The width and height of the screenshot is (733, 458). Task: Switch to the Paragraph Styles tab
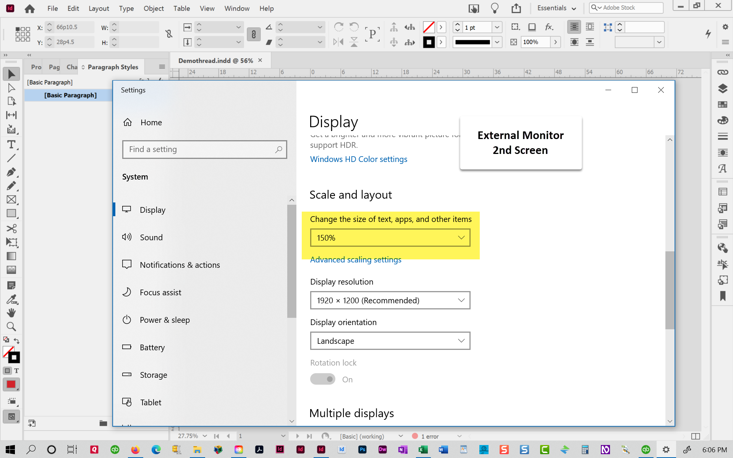[x=112, y=67]
